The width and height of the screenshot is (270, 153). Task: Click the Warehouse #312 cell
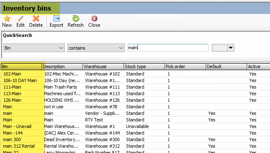click(x=102, y=146)
